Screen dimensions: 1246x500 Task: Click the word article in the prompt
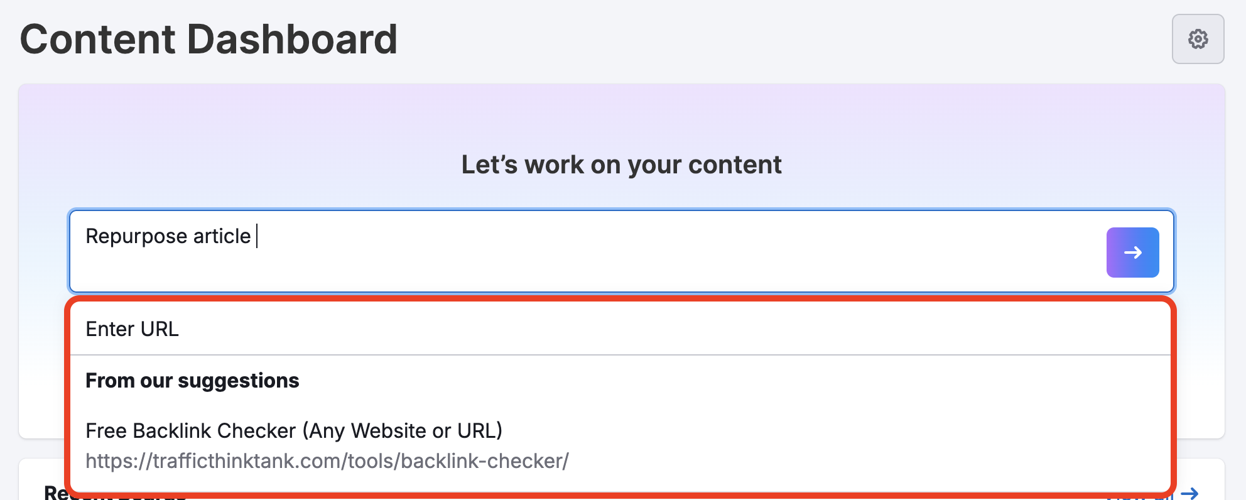(x=222, y=236)
